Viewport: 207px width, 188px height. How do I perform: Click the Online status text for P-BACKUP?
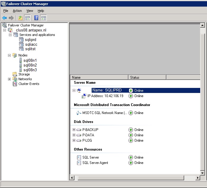(139, 130)
